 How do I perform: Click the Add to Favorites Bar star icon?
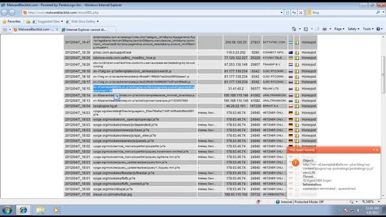tap(28, 22)
